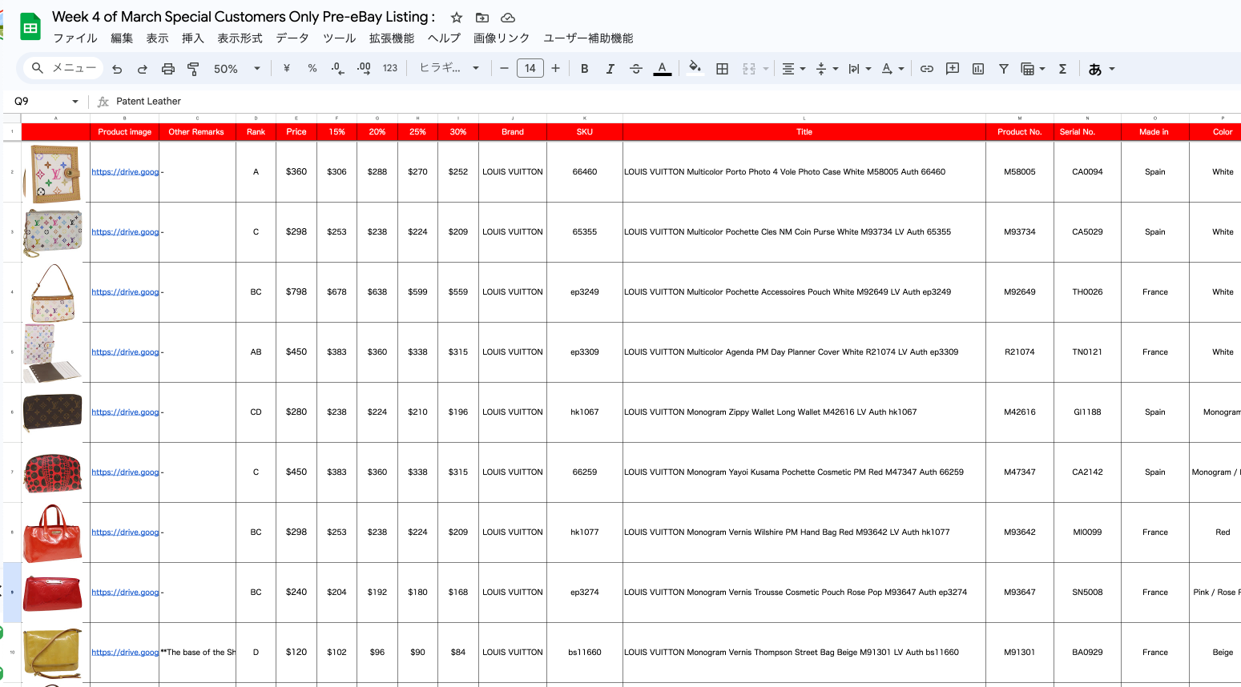
Task: Open the 拡張機能 menu
Action: tap(392, 38)
